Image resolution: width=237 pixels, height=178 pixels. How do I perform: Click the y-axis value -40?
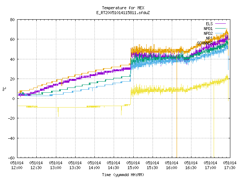[11, 138]
